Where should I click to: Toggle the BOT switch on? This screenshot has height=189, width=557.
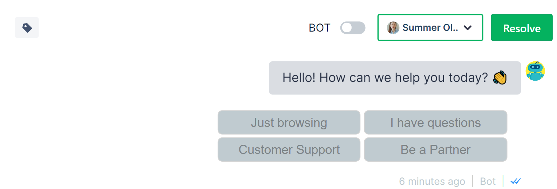[x=353, y=28]
